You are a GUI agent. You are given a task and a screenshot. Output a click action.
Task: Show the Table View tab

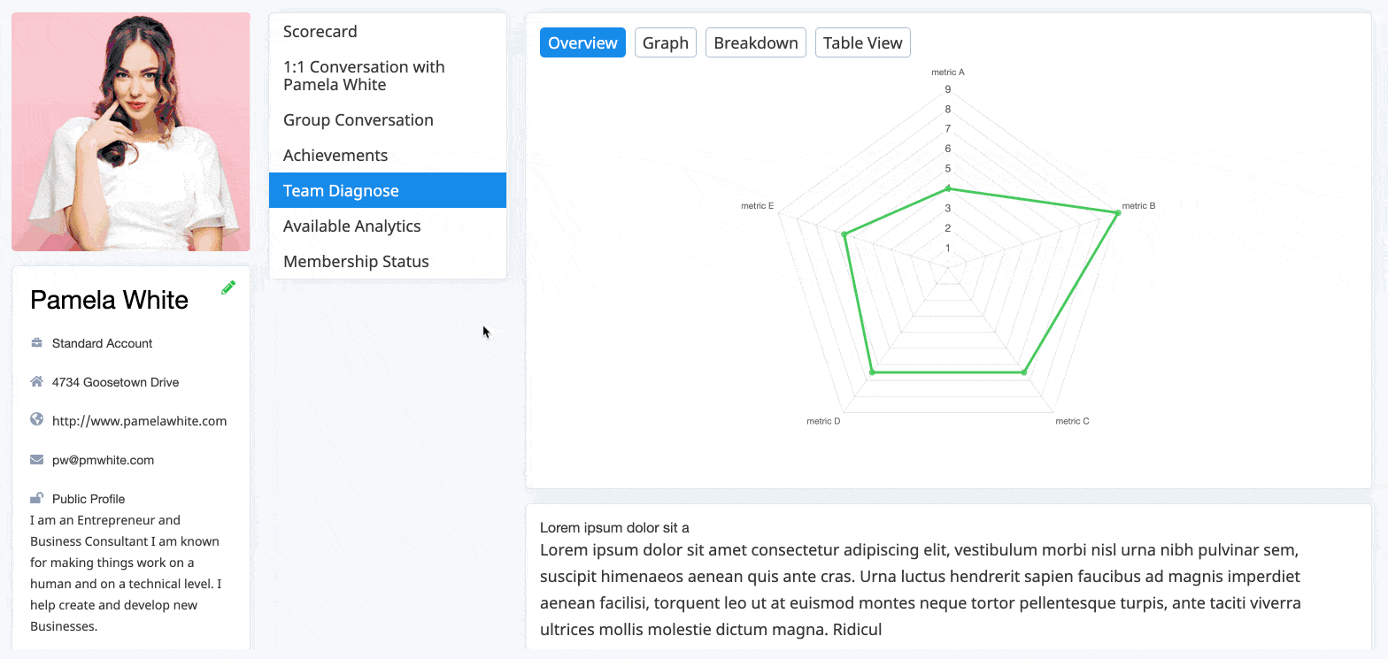coord(863,42)
